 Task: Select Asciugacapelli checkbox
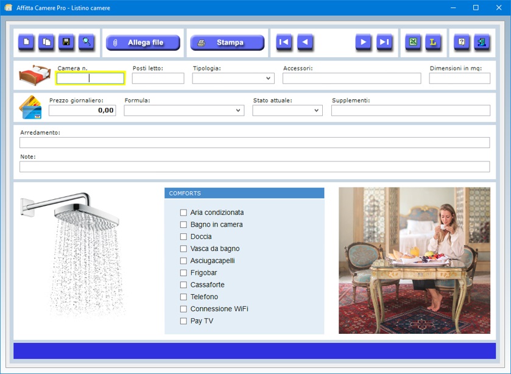[x=183, y=261]
